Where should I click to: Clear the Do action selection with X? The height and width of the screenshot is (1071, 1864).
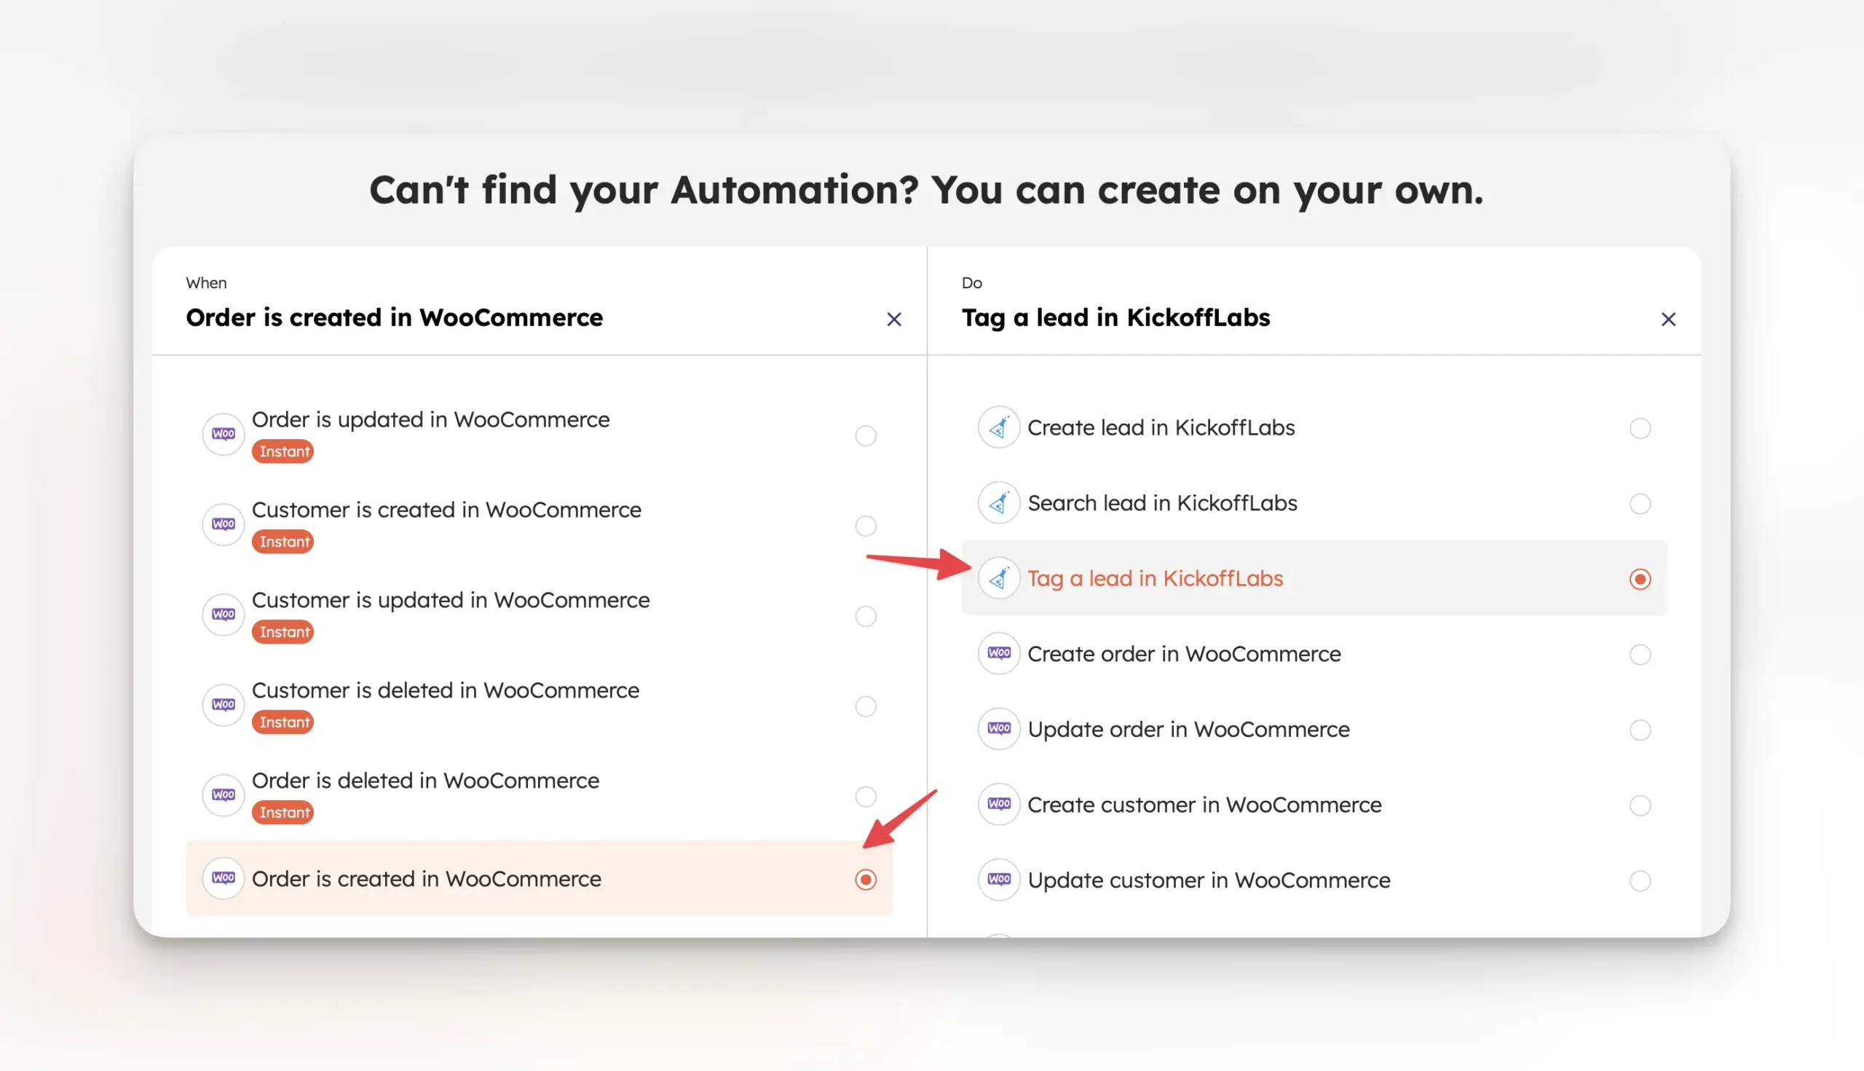pyautogui.click(x=1668, y=319)
